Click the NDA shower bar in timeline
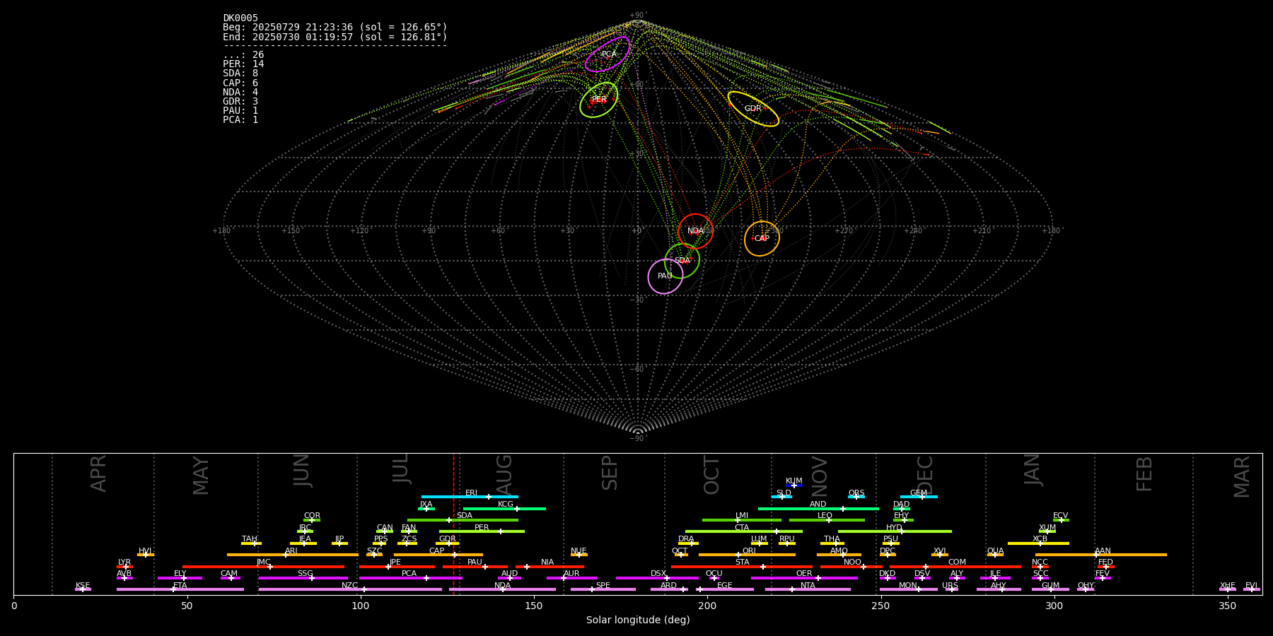Screen dimensions: 1273x636 pyautogui.click(x=502, y=589)
